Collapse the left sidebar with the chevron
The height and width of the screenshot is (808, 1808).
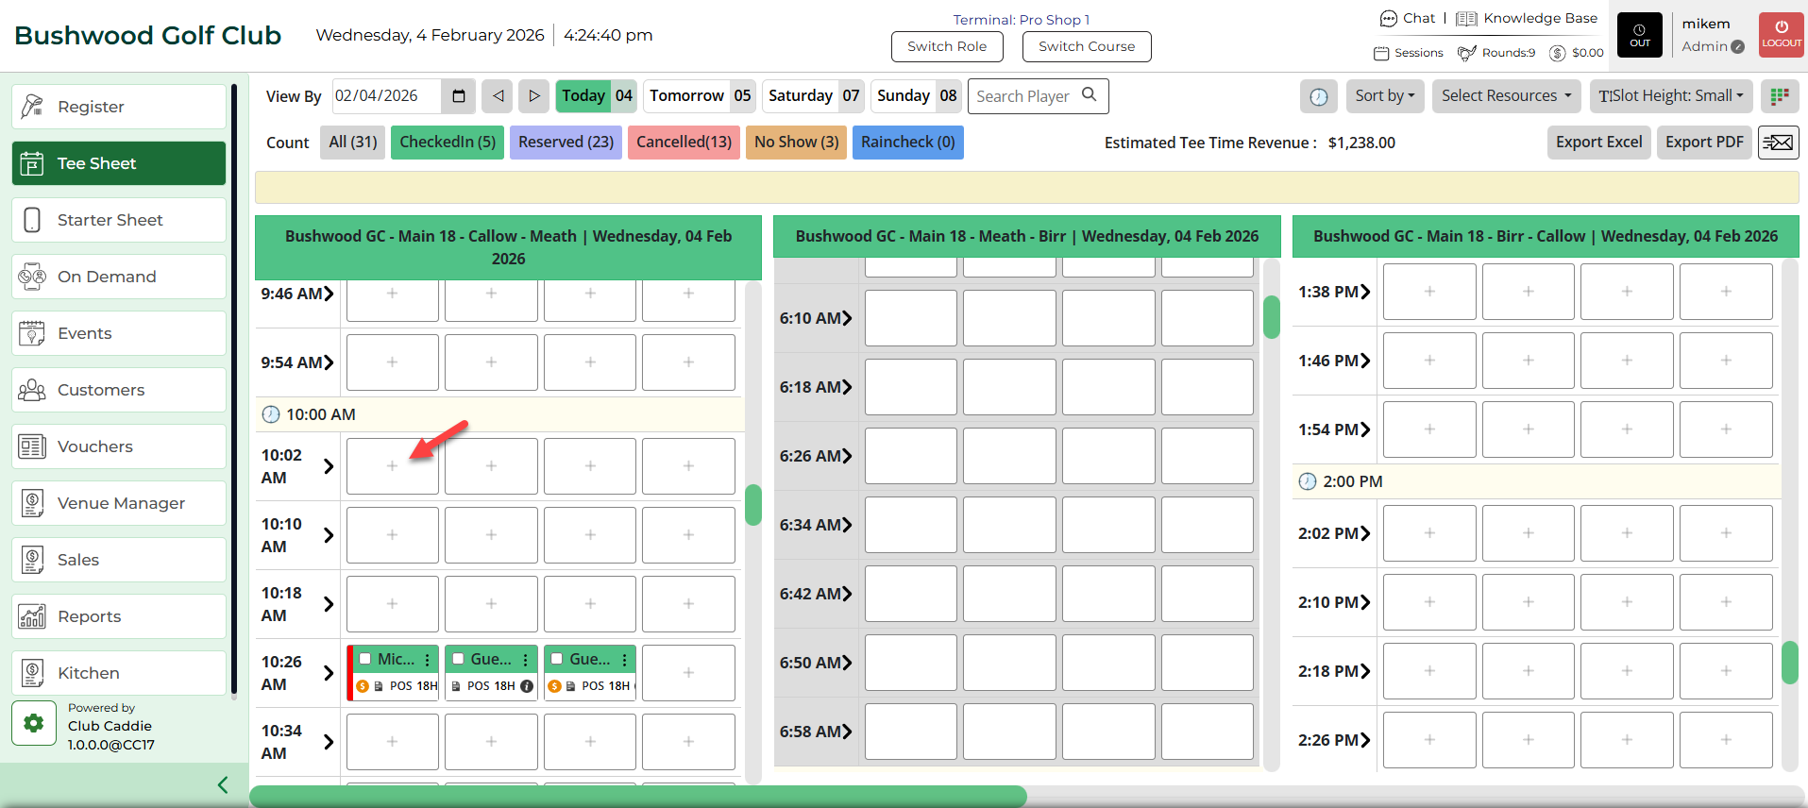point(223,784)
